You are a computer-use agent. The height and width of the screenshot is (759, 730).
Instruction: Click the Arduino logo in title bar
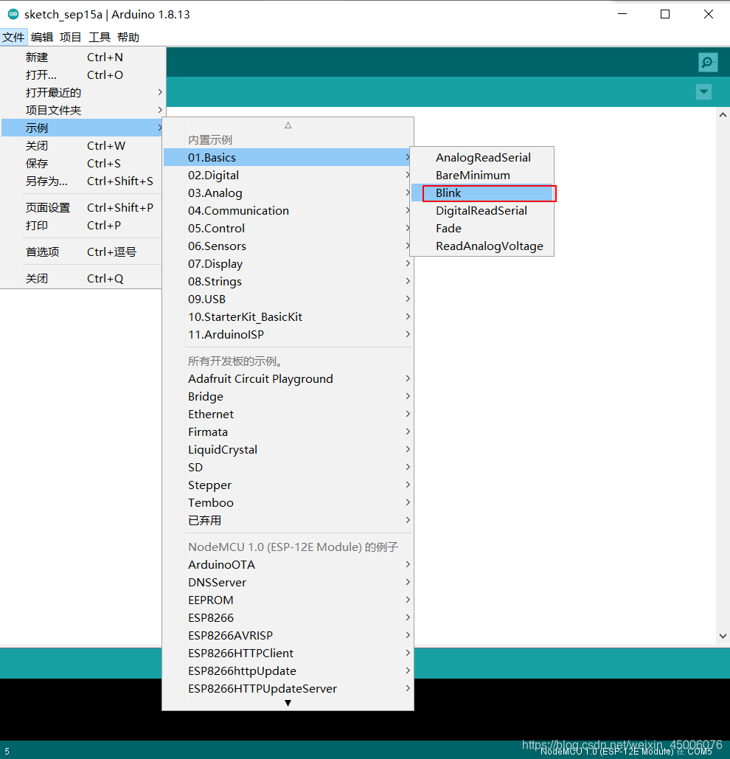tap(13, 14)
